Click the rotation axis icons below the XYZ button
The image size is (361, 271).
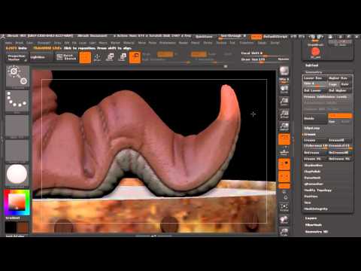tap(284, 196)
